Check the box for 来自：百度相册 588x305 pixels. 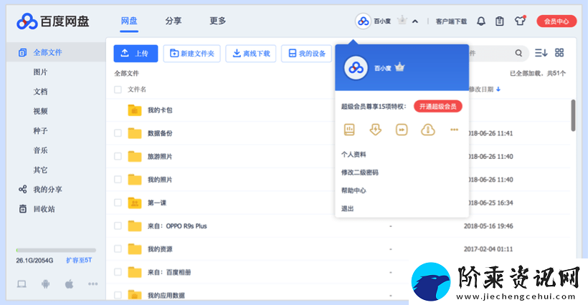[x=118, y=272]
